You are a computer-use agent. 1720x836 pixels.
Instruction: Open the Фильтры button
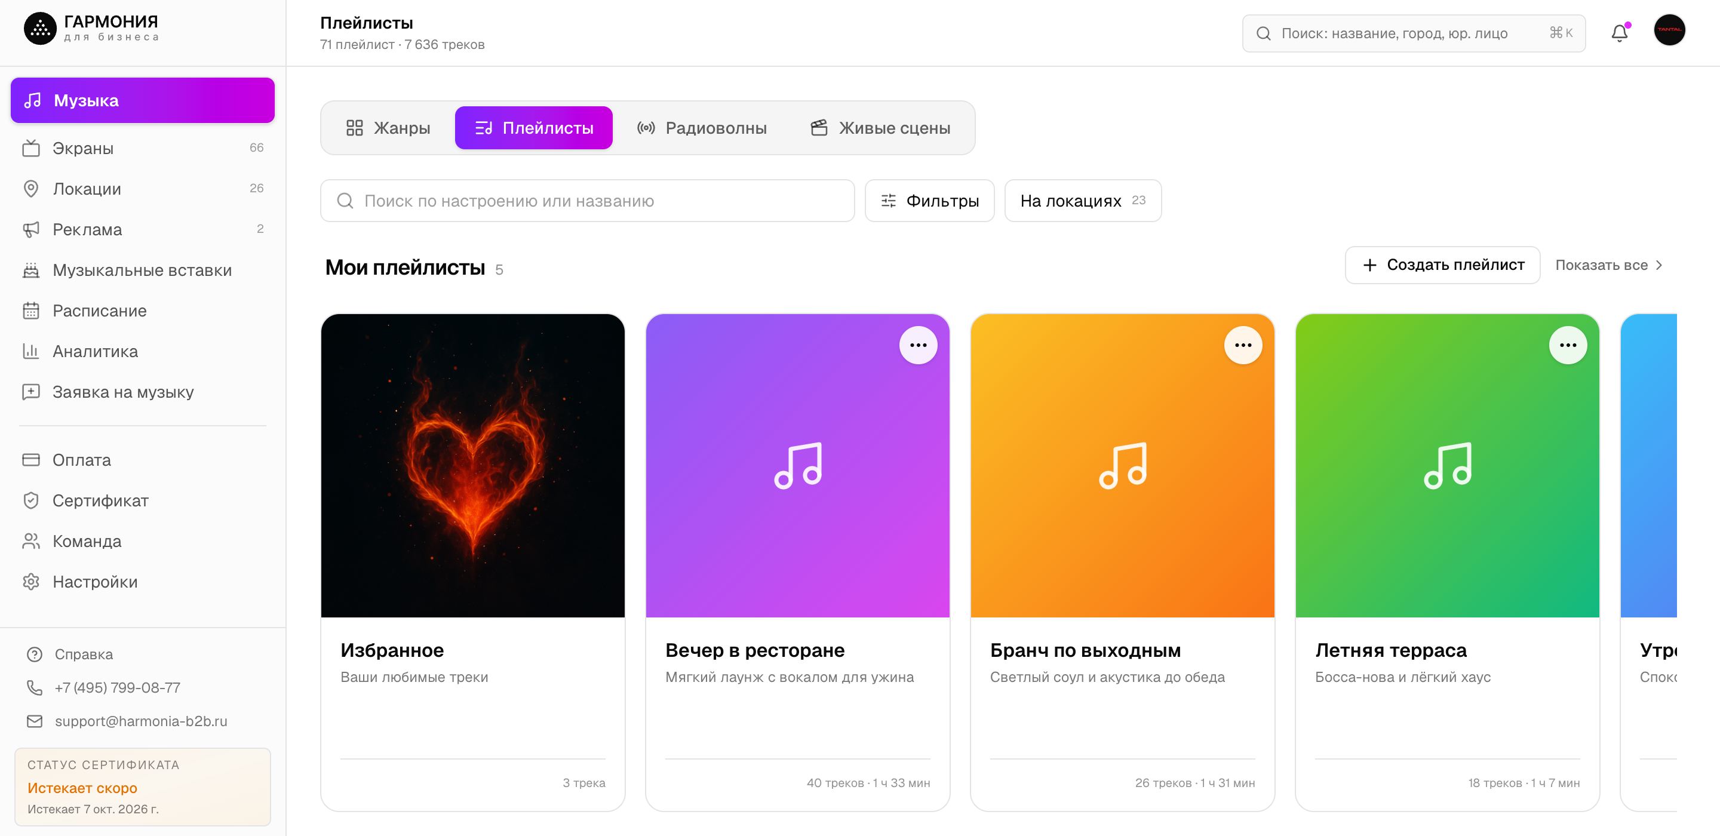point(929,200)
